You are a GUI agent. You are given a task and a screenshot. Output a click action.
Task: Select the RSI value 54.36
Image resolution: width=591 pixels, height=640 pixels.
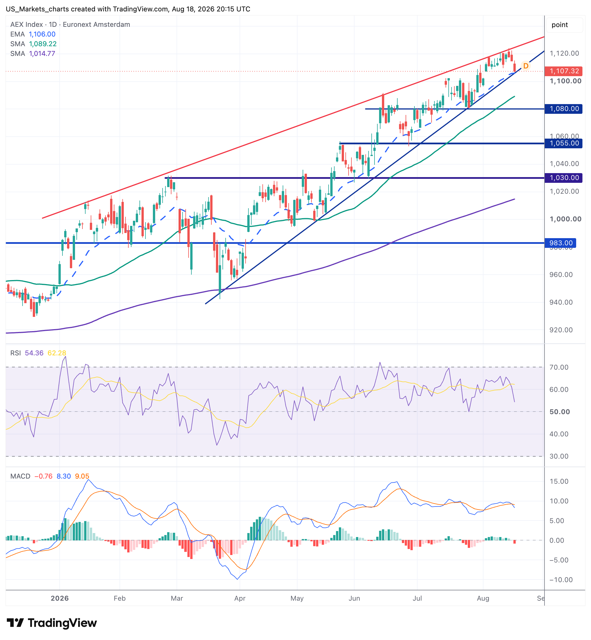[34, 353]
